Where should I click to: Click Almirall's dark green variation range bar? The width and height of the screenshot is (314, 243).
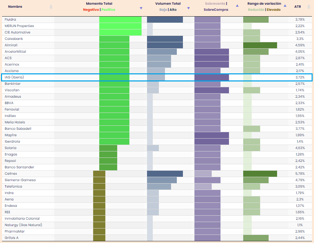[260, 45]
